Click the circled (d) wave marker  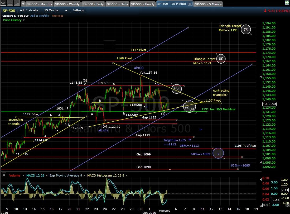(177, 88)
